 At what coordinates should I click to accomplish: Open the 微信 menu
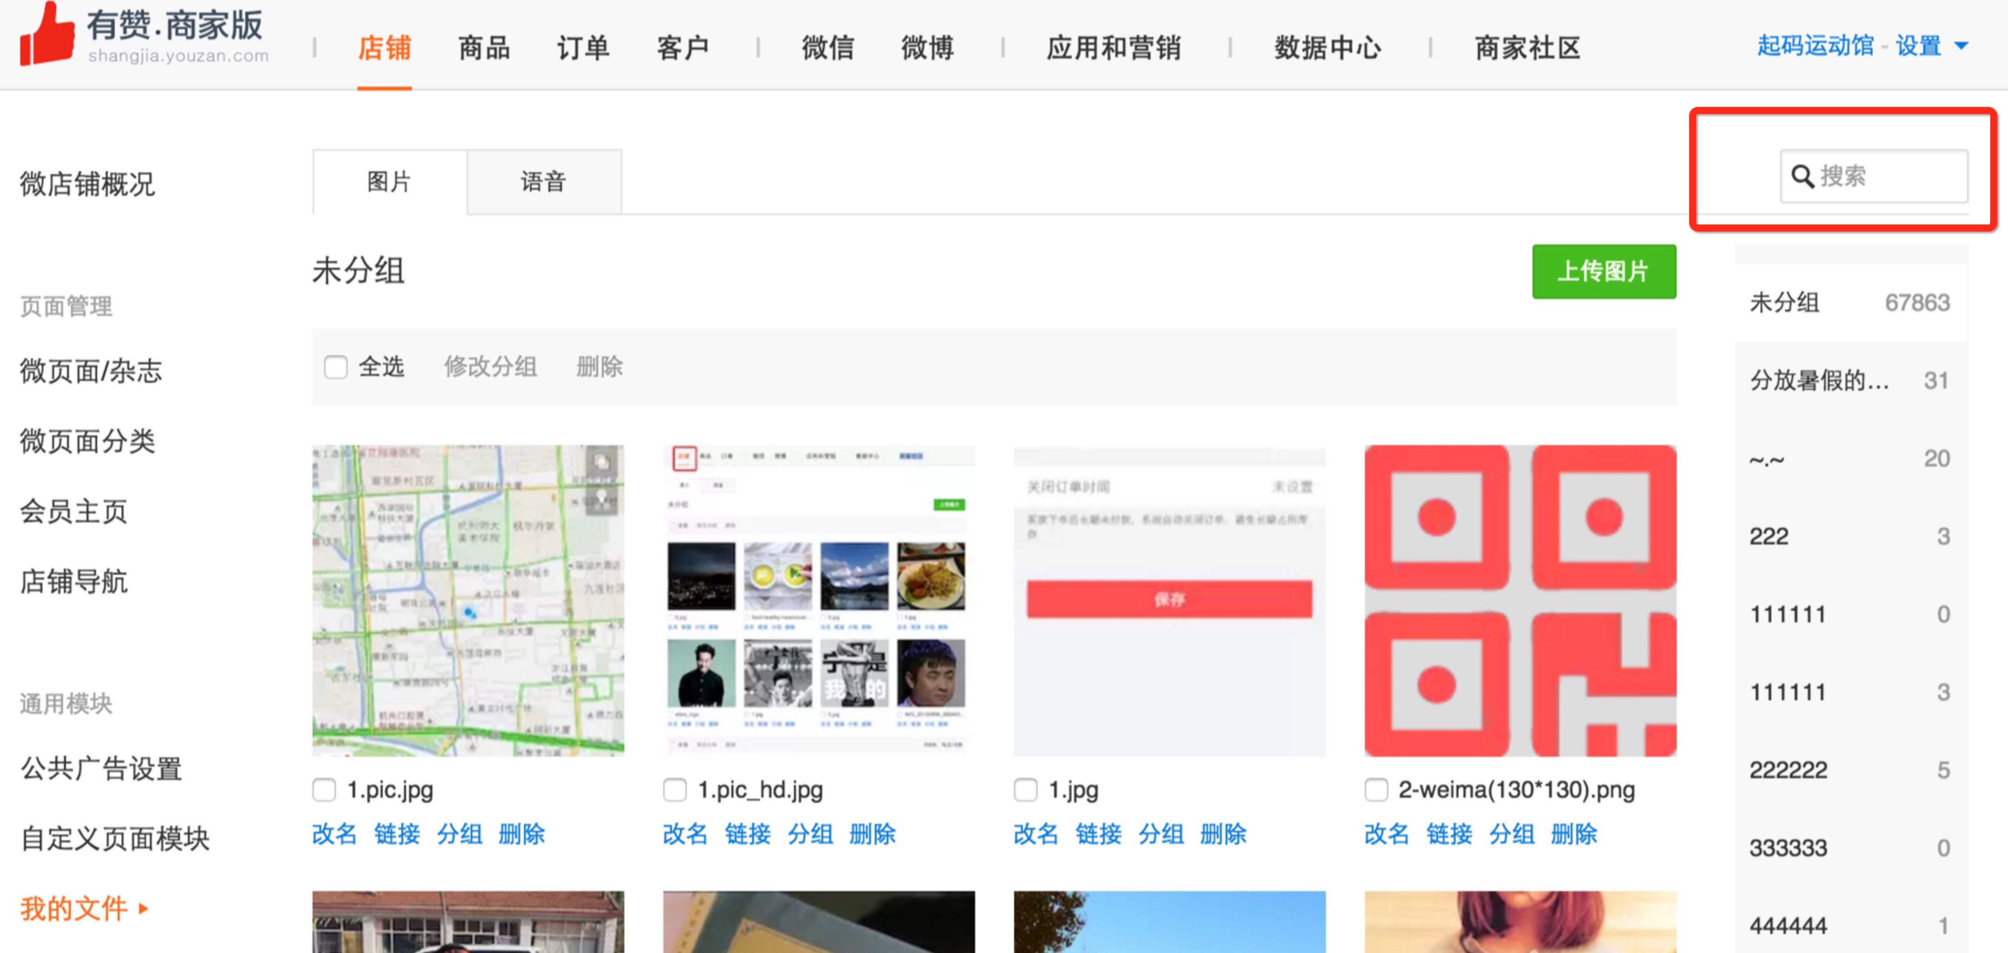click(828, 48)
